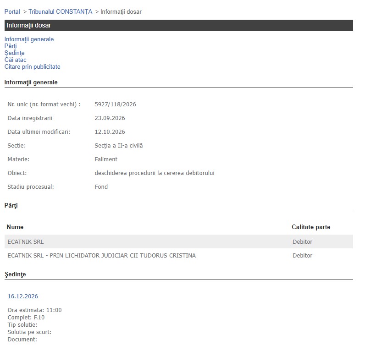Screen dimensions: 387x351
Task: Click the lichidator judiciar TUDORUS CRISTINA row
Action: (179, 256)
